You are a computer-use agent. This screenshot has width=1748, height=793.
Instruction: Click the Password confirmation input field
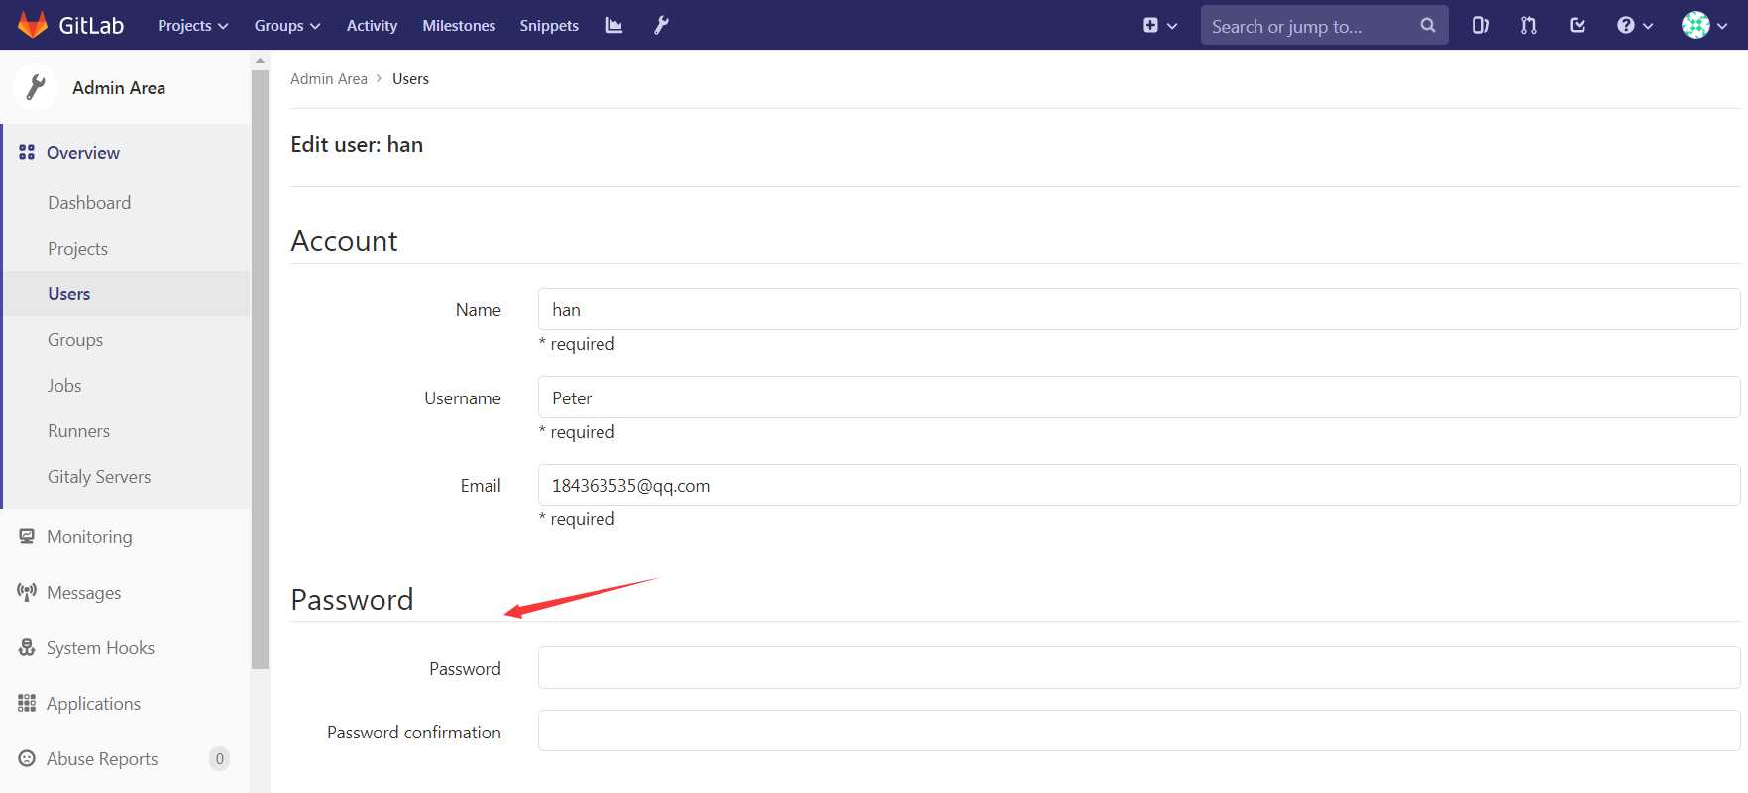pos(1139,731)
